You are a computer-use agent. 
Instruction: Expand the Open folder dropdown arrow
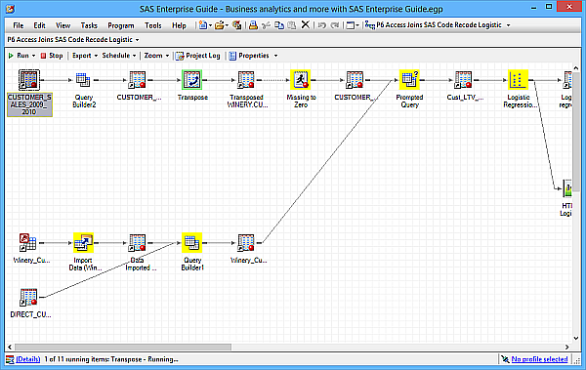227,25
